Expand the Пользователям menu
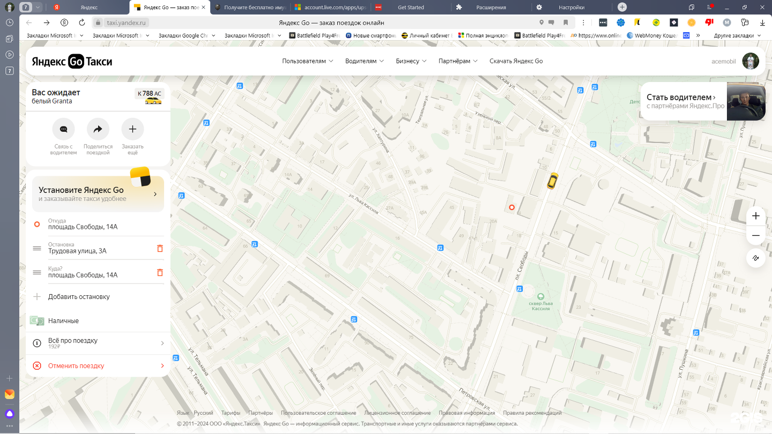This screenshot has height=434, width=772. pos(308,61)
